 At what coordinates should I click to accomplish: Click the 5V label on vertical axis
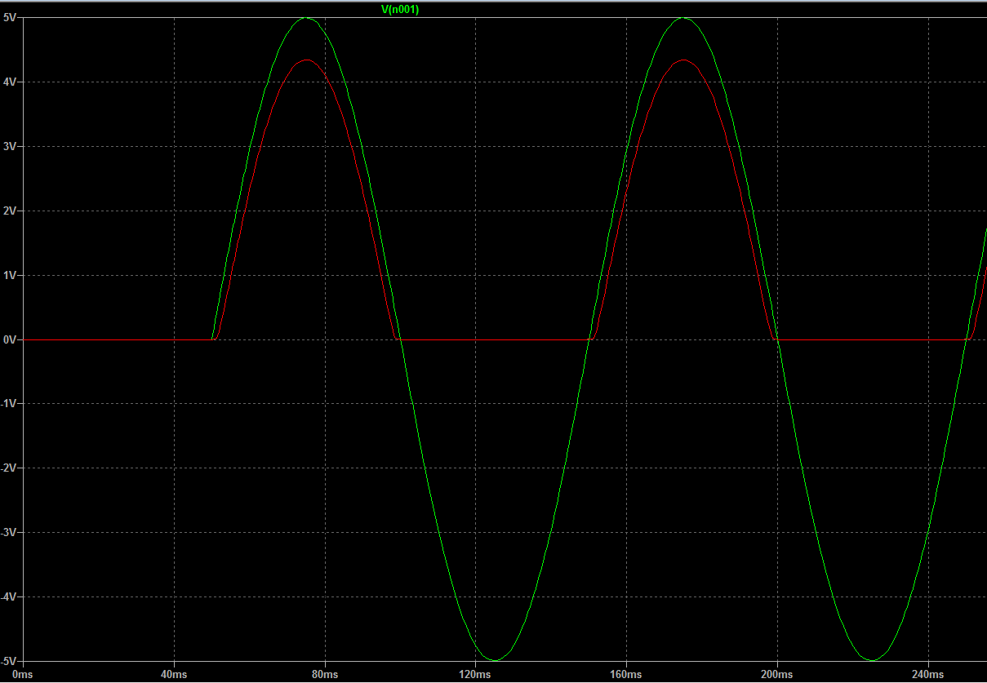9,17
